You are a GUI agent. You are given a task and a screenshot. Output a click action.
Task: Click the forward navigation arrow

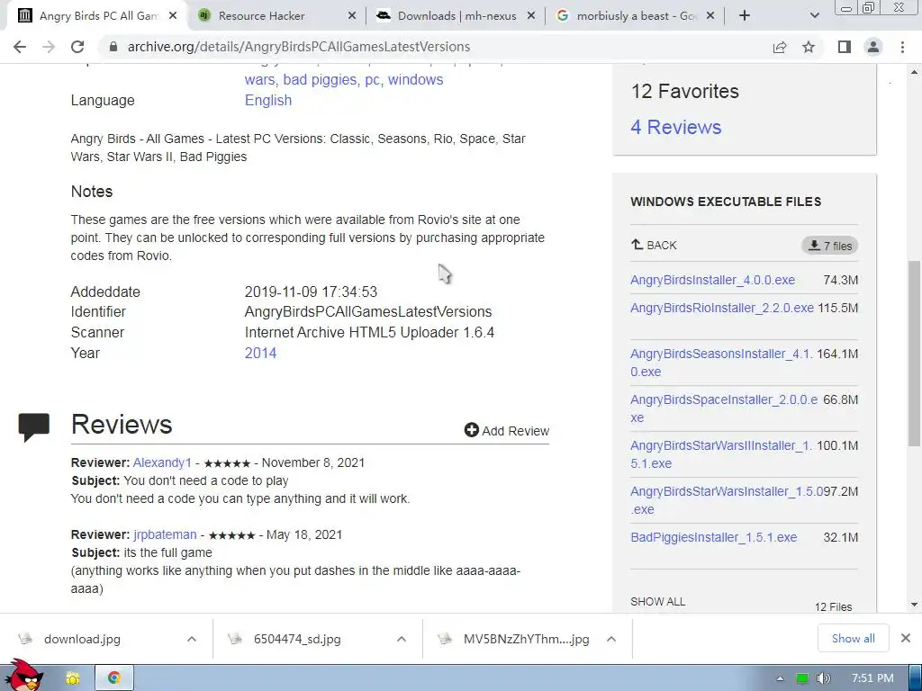pyautogui.click(x=49, y=47)
